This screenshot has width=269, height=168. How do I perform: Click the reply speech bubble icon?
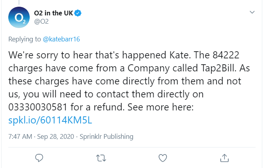coord(39,158)
